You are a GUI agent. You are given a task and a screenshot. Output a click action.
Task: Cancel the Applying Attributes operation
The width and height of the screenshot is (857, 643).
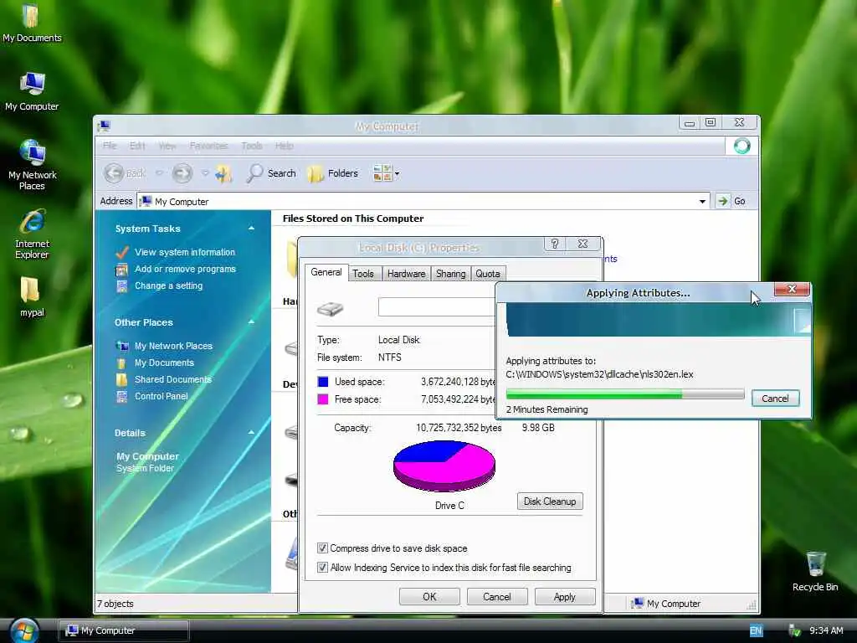pyautogui.click(x=775, y=399)
